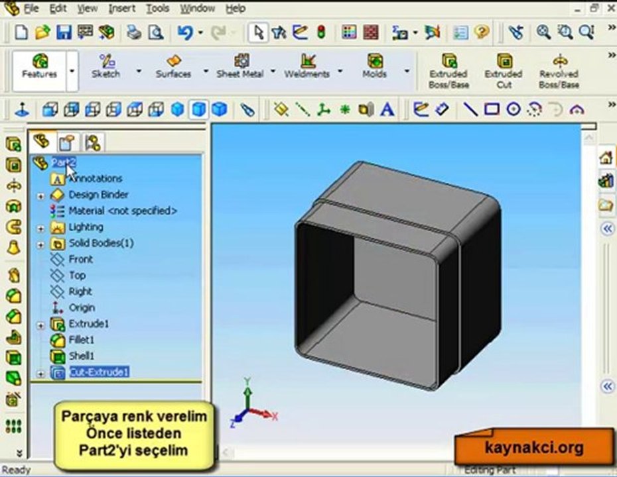
Task: Select the Surfaces toolbar button
Action: [173, 66]
